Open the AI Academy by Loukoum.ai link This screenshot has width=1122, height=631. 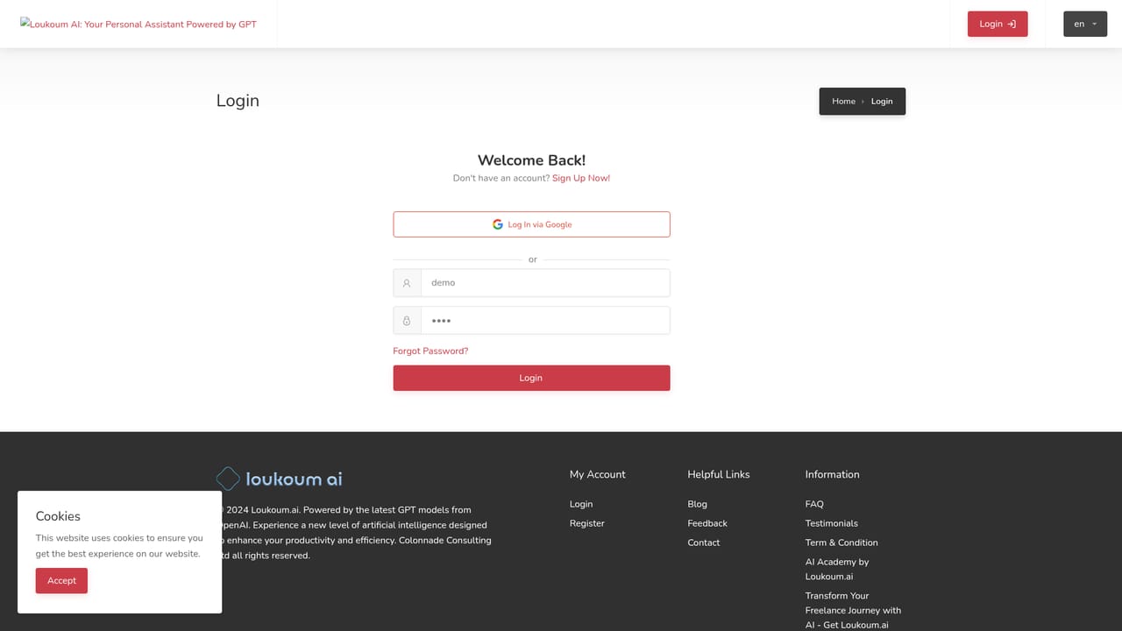click(x=837, y=569)
